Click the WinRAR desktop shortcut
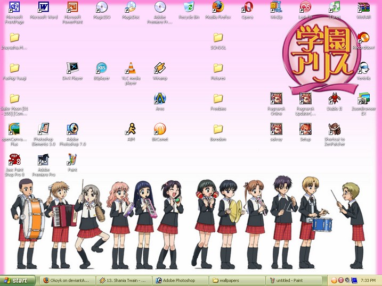This screenshot has width=382, height=286. coord(364,7)
